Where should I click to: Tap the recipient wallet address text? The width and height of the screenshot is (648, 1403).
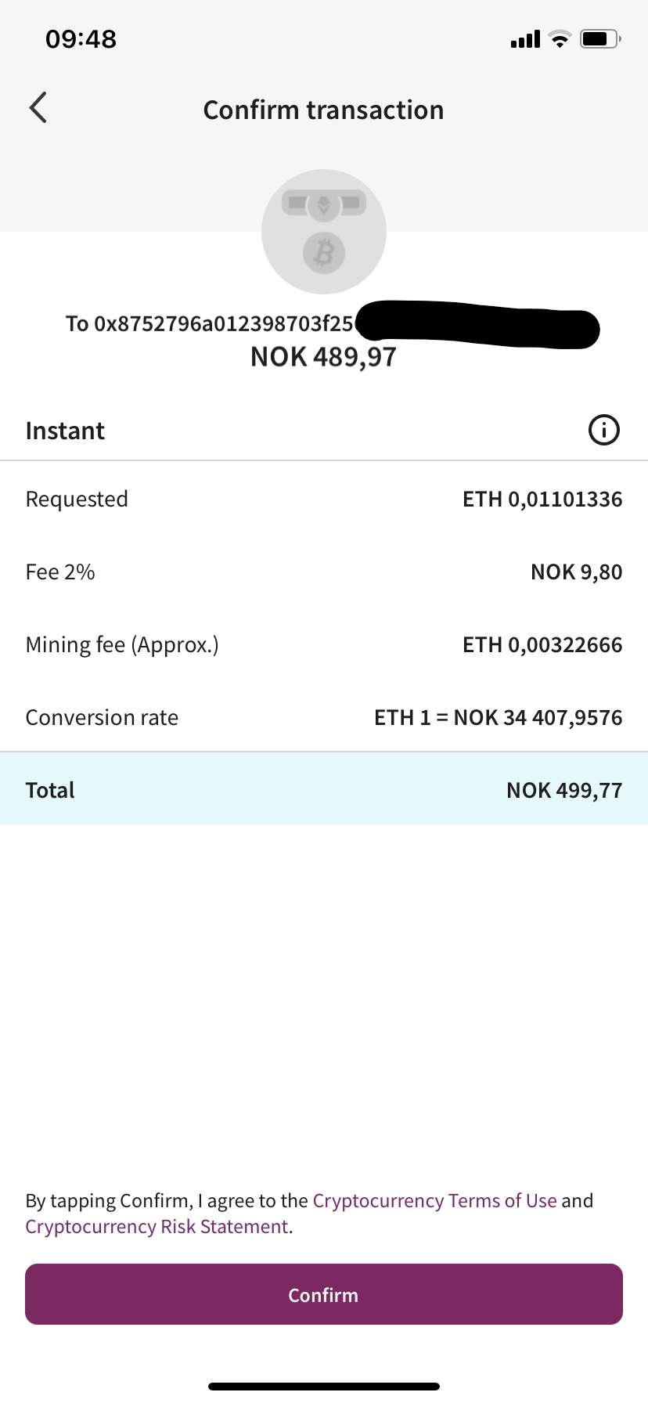pos(210,323)
